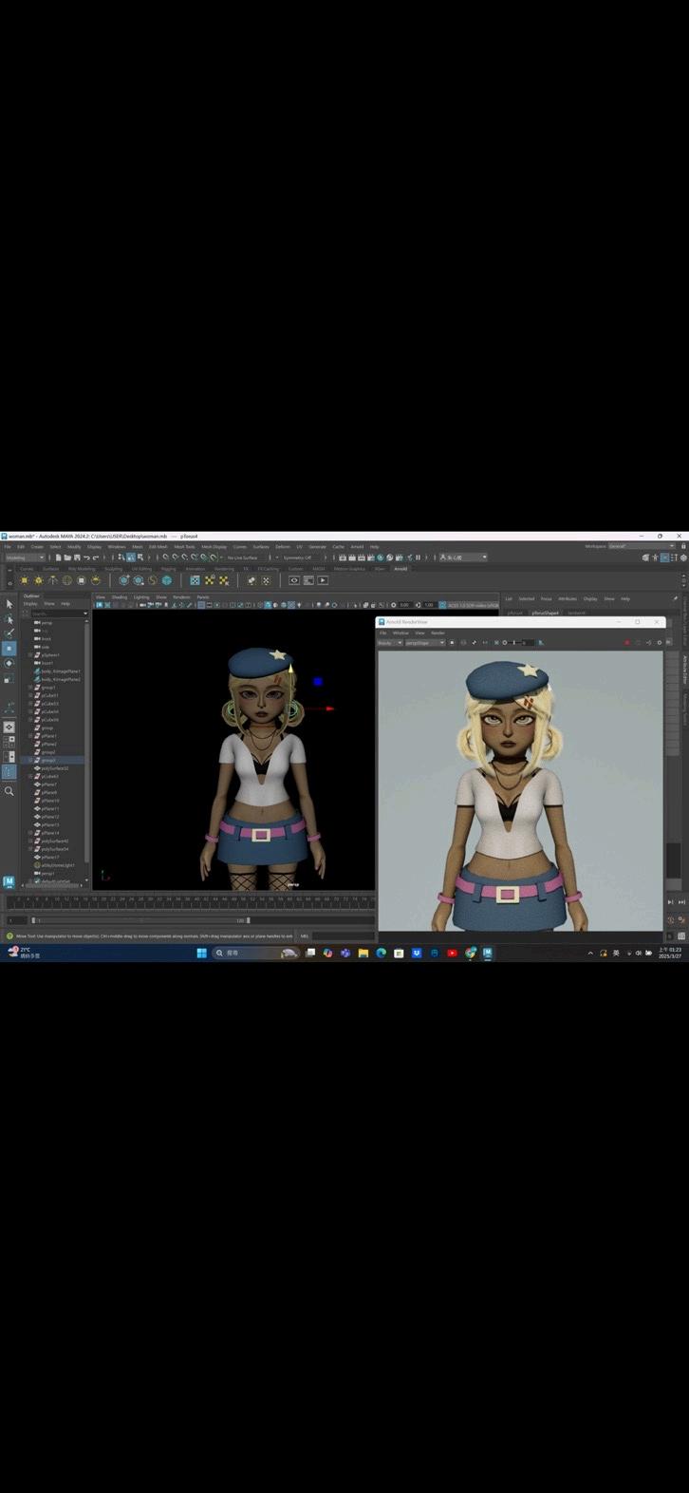Select the arrow Select tool in toolbox

[x=9, y=604]
